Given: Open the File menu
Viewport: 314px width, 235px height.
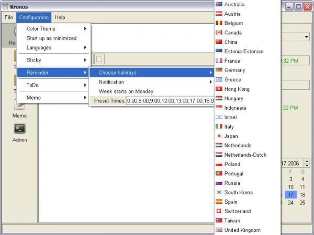Looking at the screenshot, I should [x=9, y=18].
